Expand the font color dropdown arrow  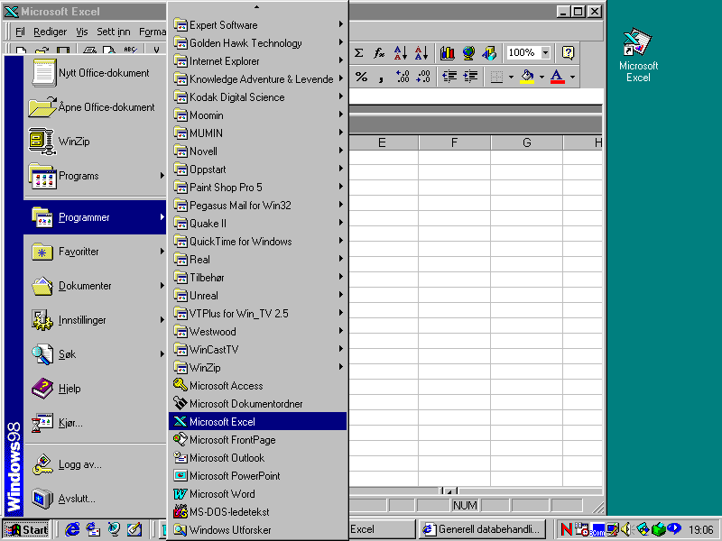[x=572, y=78]
